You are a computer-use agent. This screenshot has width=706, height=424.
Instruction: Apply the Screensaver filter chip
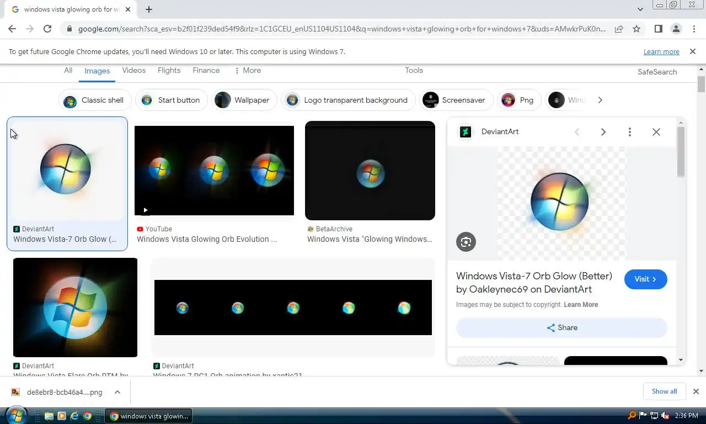[455, 100]
